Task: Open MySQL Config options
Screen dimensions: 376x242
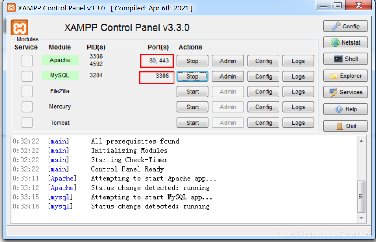Action: 263,76
